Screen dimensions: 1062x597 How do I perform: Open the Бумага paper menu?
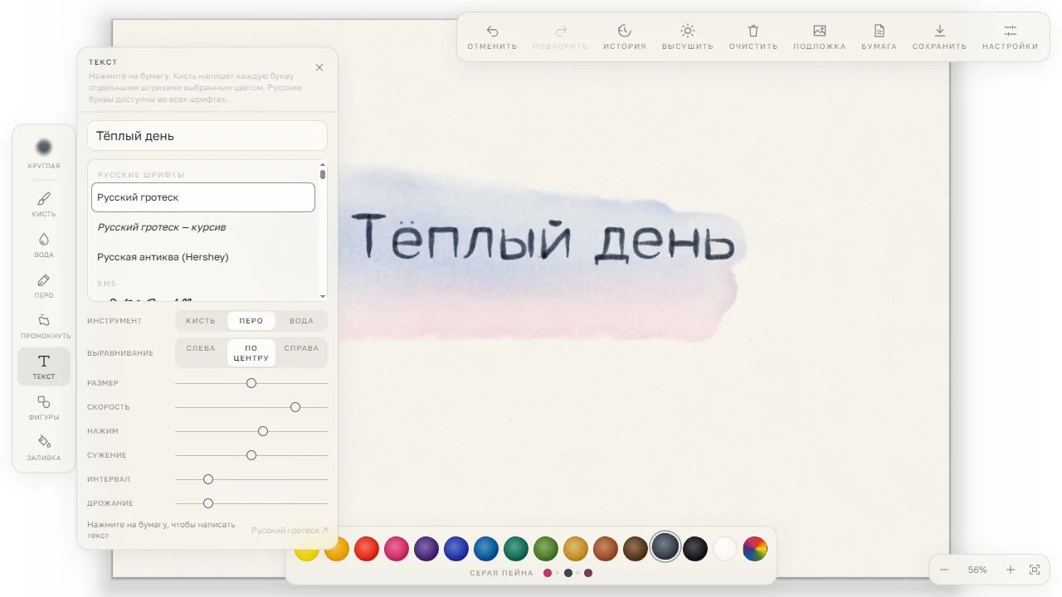879,36
